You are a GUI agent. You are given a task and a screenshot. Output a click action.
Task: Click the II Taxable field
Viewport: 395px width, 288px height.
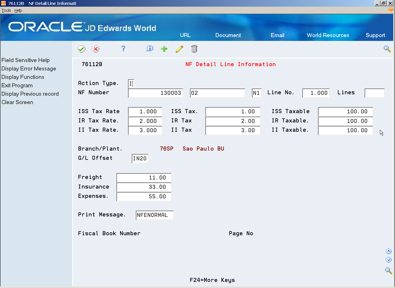click(x=345, y=131)
